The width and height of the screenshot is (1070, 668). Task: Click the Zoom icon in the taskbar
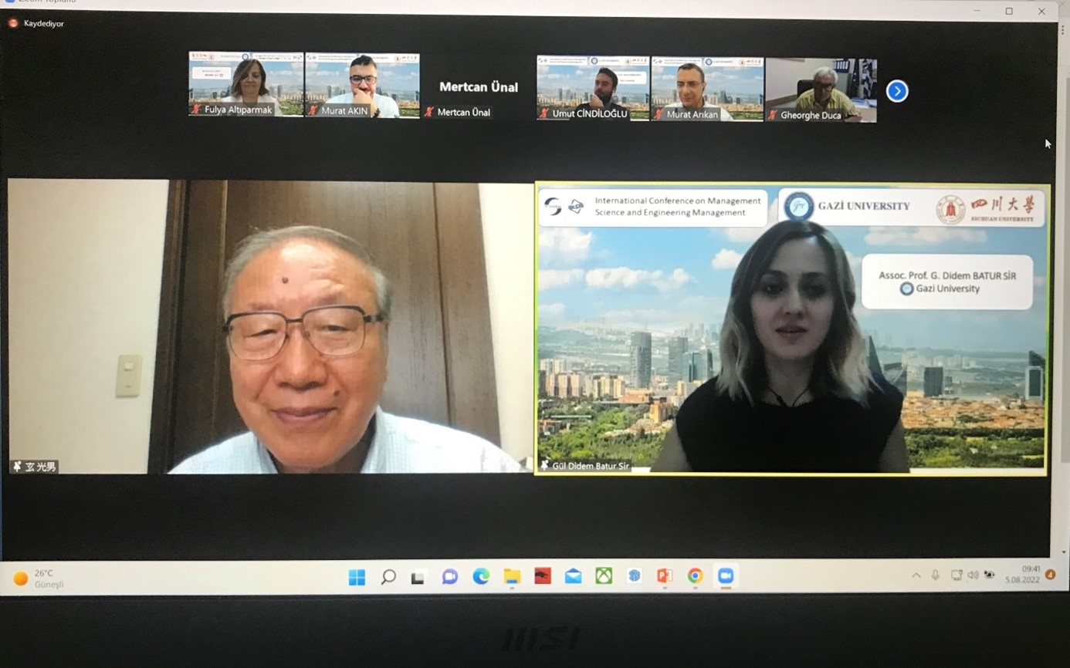726,576
